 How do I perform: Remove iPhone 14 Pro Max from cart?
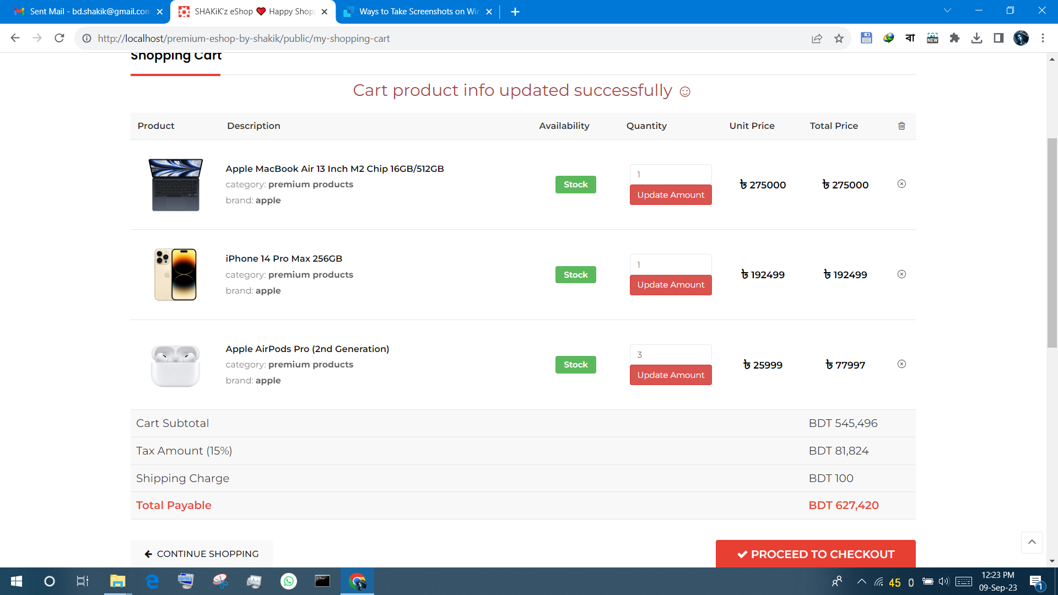pos(902,274)
